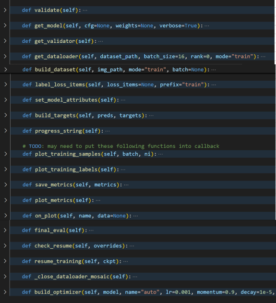Image resolution: width=276 pixels, height=303 pixels.
Task: Unfold the build_optimizer function chevron
Action: [5, 292]
